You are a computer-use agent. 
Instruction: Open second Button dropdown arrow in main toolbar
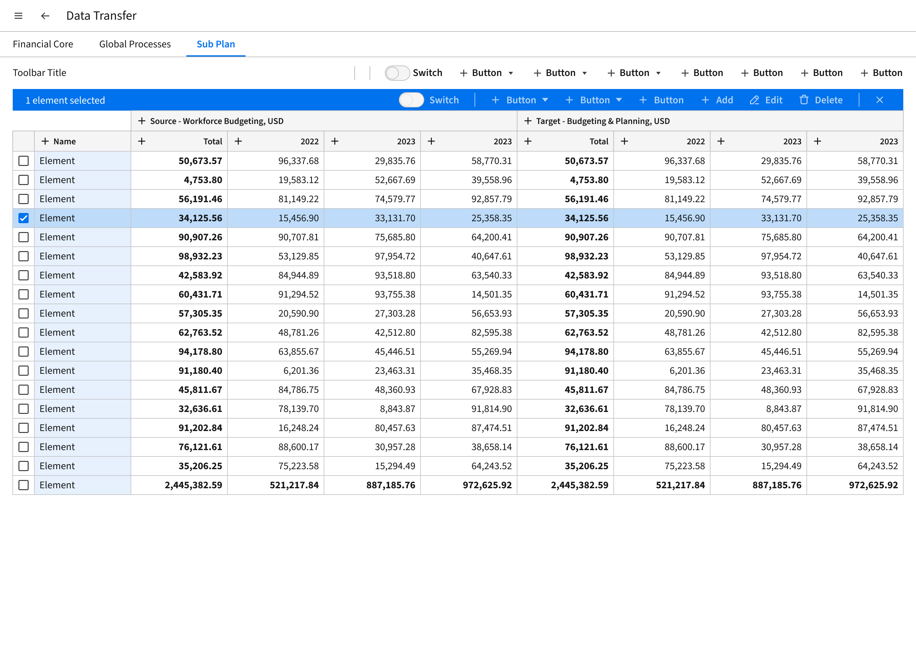pyautogui.click(x=585, y=73)
